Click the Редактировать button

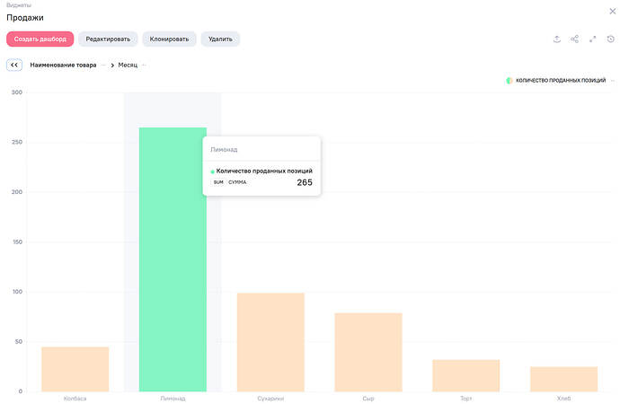tap(108, 39)
